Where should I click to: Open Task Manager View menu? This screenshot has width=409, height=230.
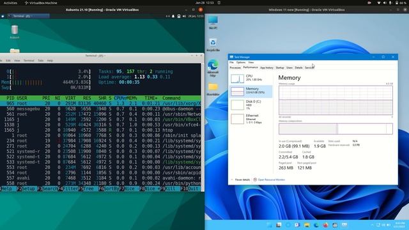tap(251, 63)
